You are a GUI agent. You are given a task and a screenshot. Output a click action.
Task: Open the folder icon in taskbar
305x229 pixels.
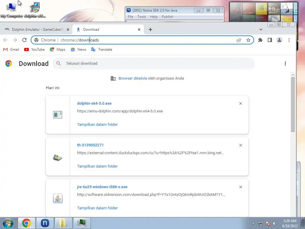coord(63,223)
